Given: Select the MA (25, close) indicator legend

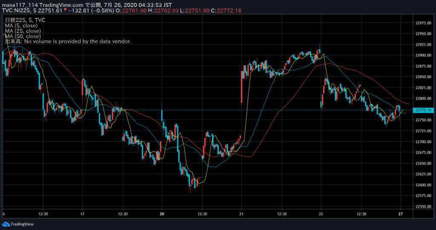Looking at the screenshot, I should (x=23, y=31).
